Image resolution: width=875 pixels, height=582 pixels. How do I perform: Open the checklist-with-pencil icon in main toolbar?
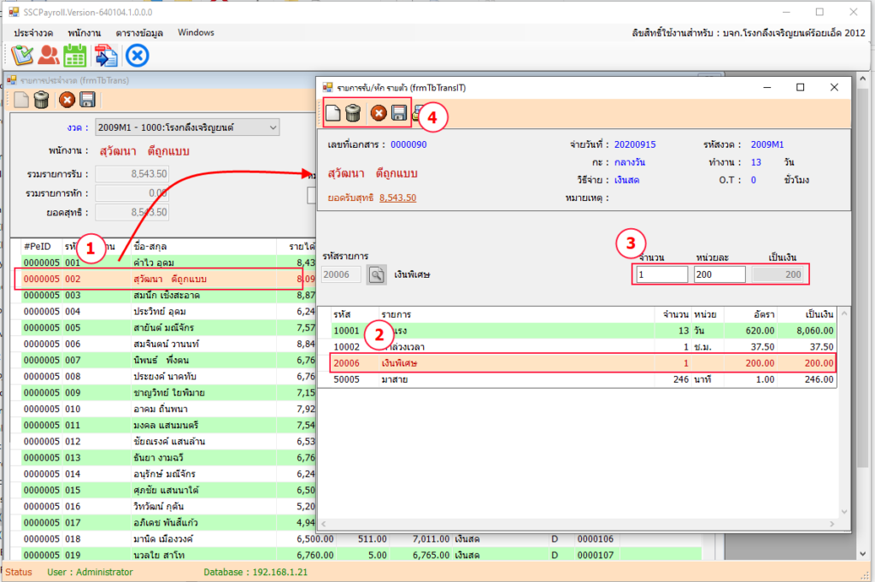click(x=22, y=56)
